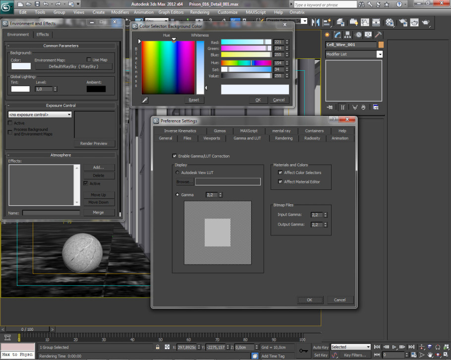Screen dimensions: 451x360
Task: Click the Align tool icon
Action: click(327, 22)
